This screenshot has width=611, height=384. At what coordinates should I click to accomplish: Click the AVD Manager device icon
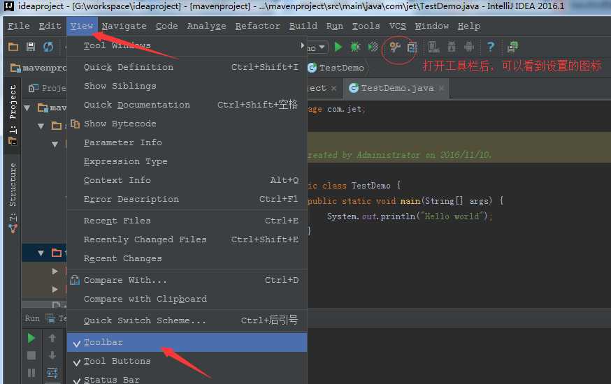[x=433, y=47]
